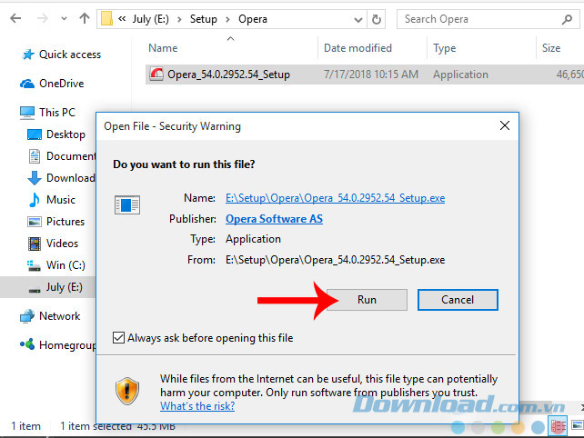This screenshot has width=584, height=438.
Task: Refresh the Opera folder view
Action: [377, 19]
